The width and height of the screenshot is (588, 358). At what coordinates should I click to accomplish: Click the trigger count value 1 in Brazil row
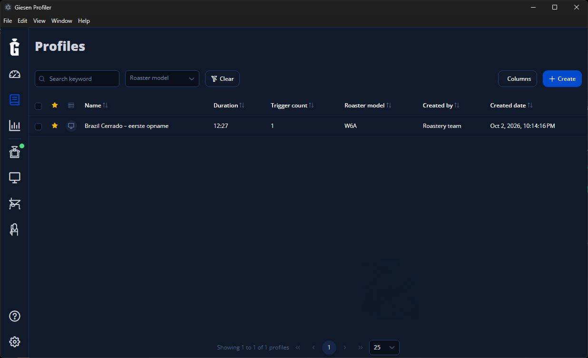pos(272,126)
